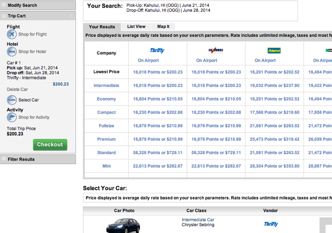
Task: Click Dollar Mini $282.67 price
Action: (x=216, y=166)
